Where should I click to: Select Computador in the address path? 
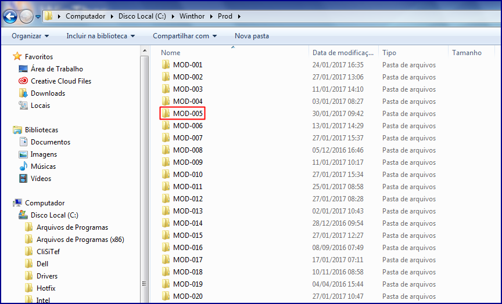pos(85,16)
